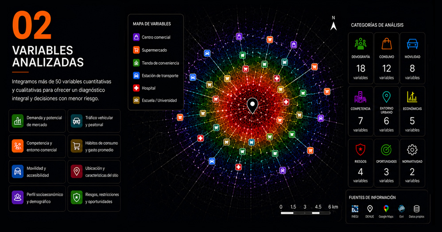Open the Ubicación y características del sitio card
Image resolution: width=442 pixels, height=232 pixels.
pos(94,171)
